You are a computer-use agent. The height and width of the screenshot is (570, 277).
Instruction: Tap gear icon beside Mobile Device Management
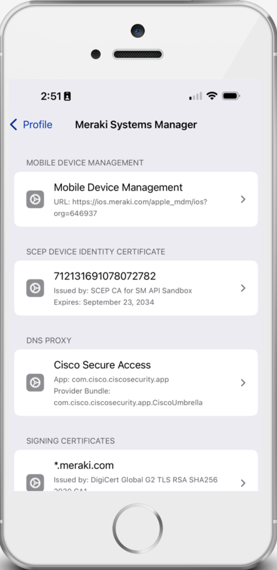point(35,199)
